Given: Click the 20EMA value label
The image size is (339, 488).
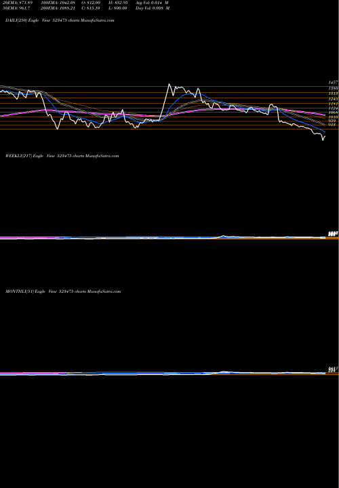Looking at the screenshot, I should coord(16,3).
